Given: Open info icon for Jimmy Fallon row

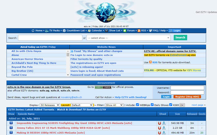Looking at the screenshot, I should pos(11,128).
